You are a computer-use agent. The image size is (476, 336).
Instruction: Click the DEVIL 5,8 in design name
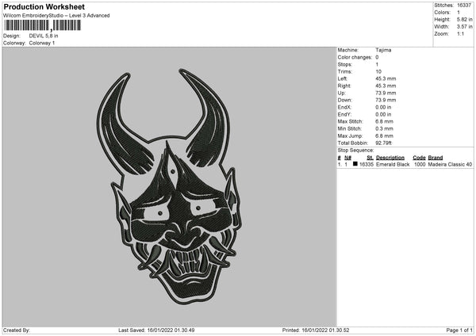pyautogui.click(x=45, y=36)
